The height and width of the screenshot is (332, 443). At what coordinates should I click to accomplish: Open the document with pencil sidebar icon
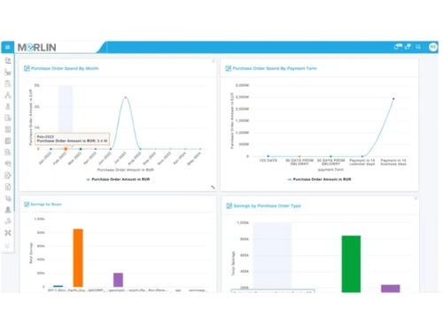coord(8,175)
